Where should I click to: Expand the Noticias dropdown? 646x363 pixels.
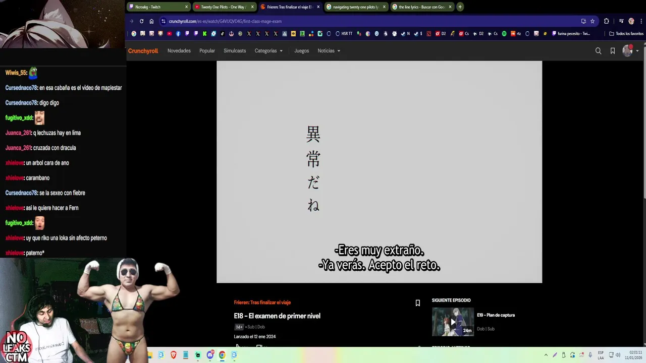pos(329,51)
